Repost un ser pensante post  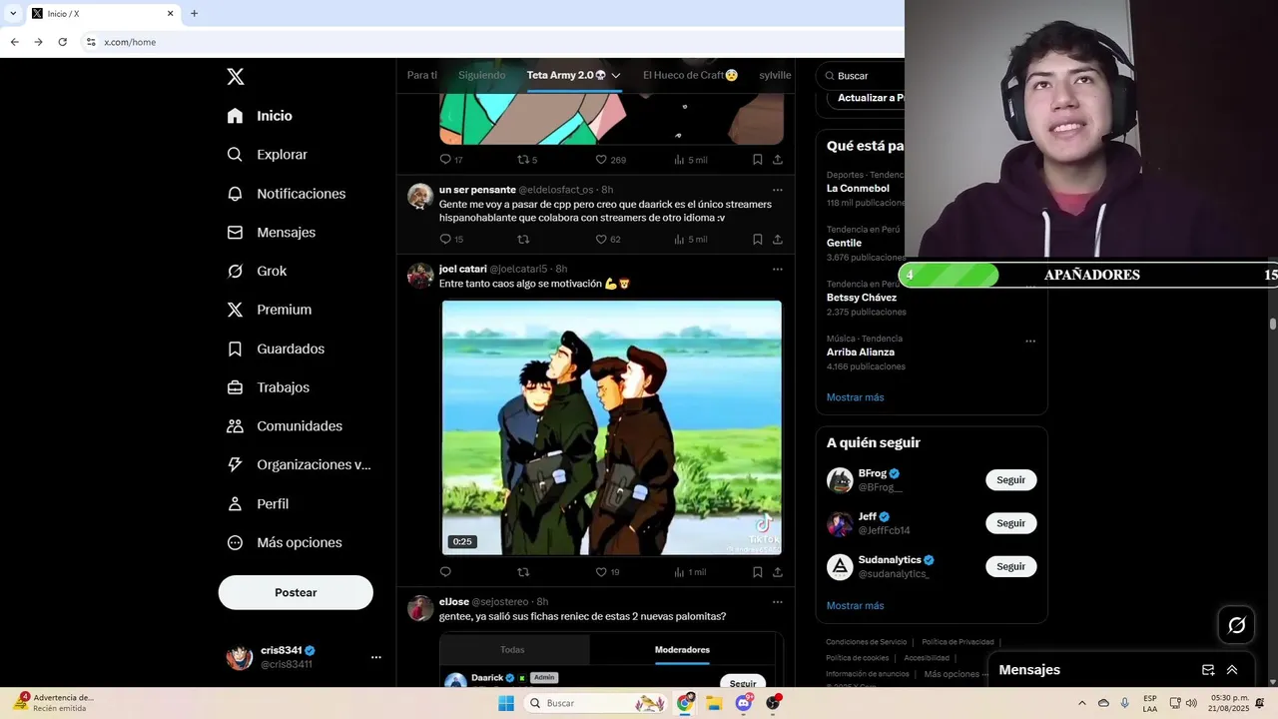[x=523, y=239]
